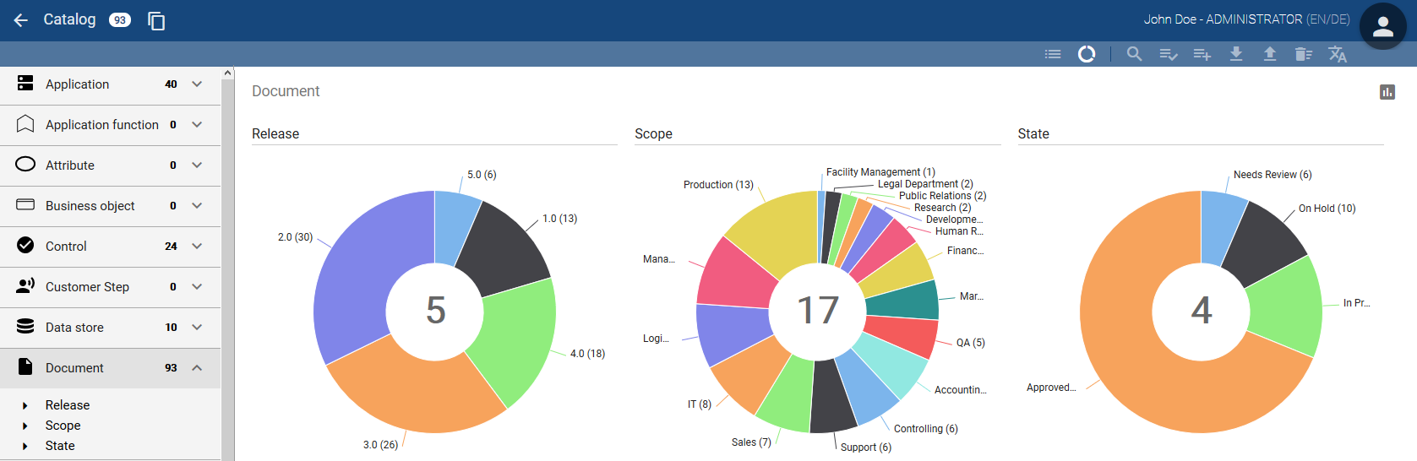1417x461 pixels.
Task: Click the "Controlling (6)" label
Action: (926, 429)
